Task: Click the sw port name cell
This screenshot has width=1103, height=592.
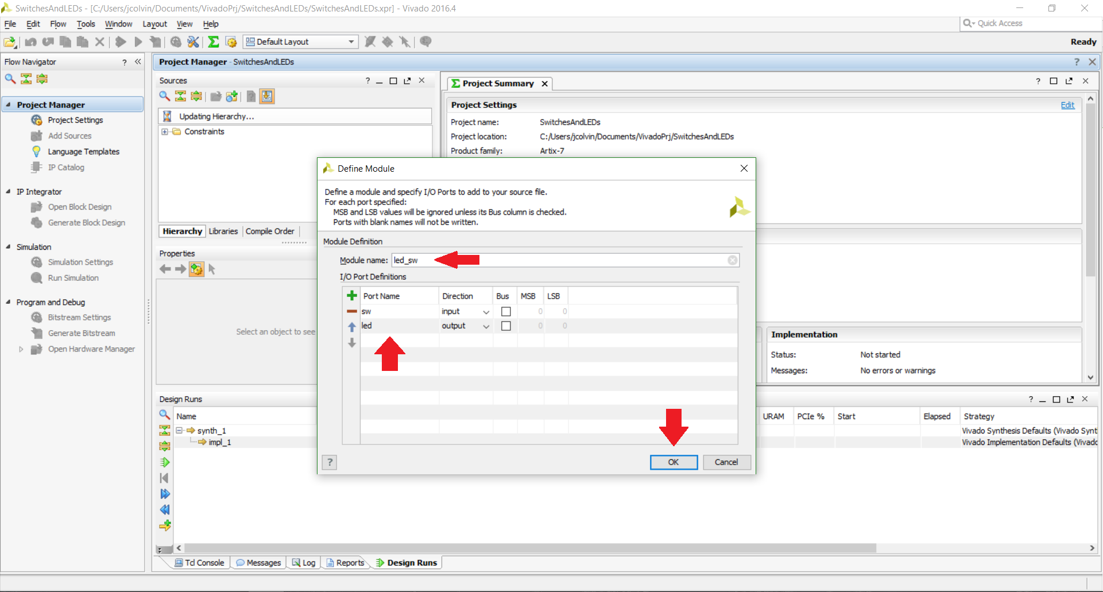Action: [x=400, y=311]
